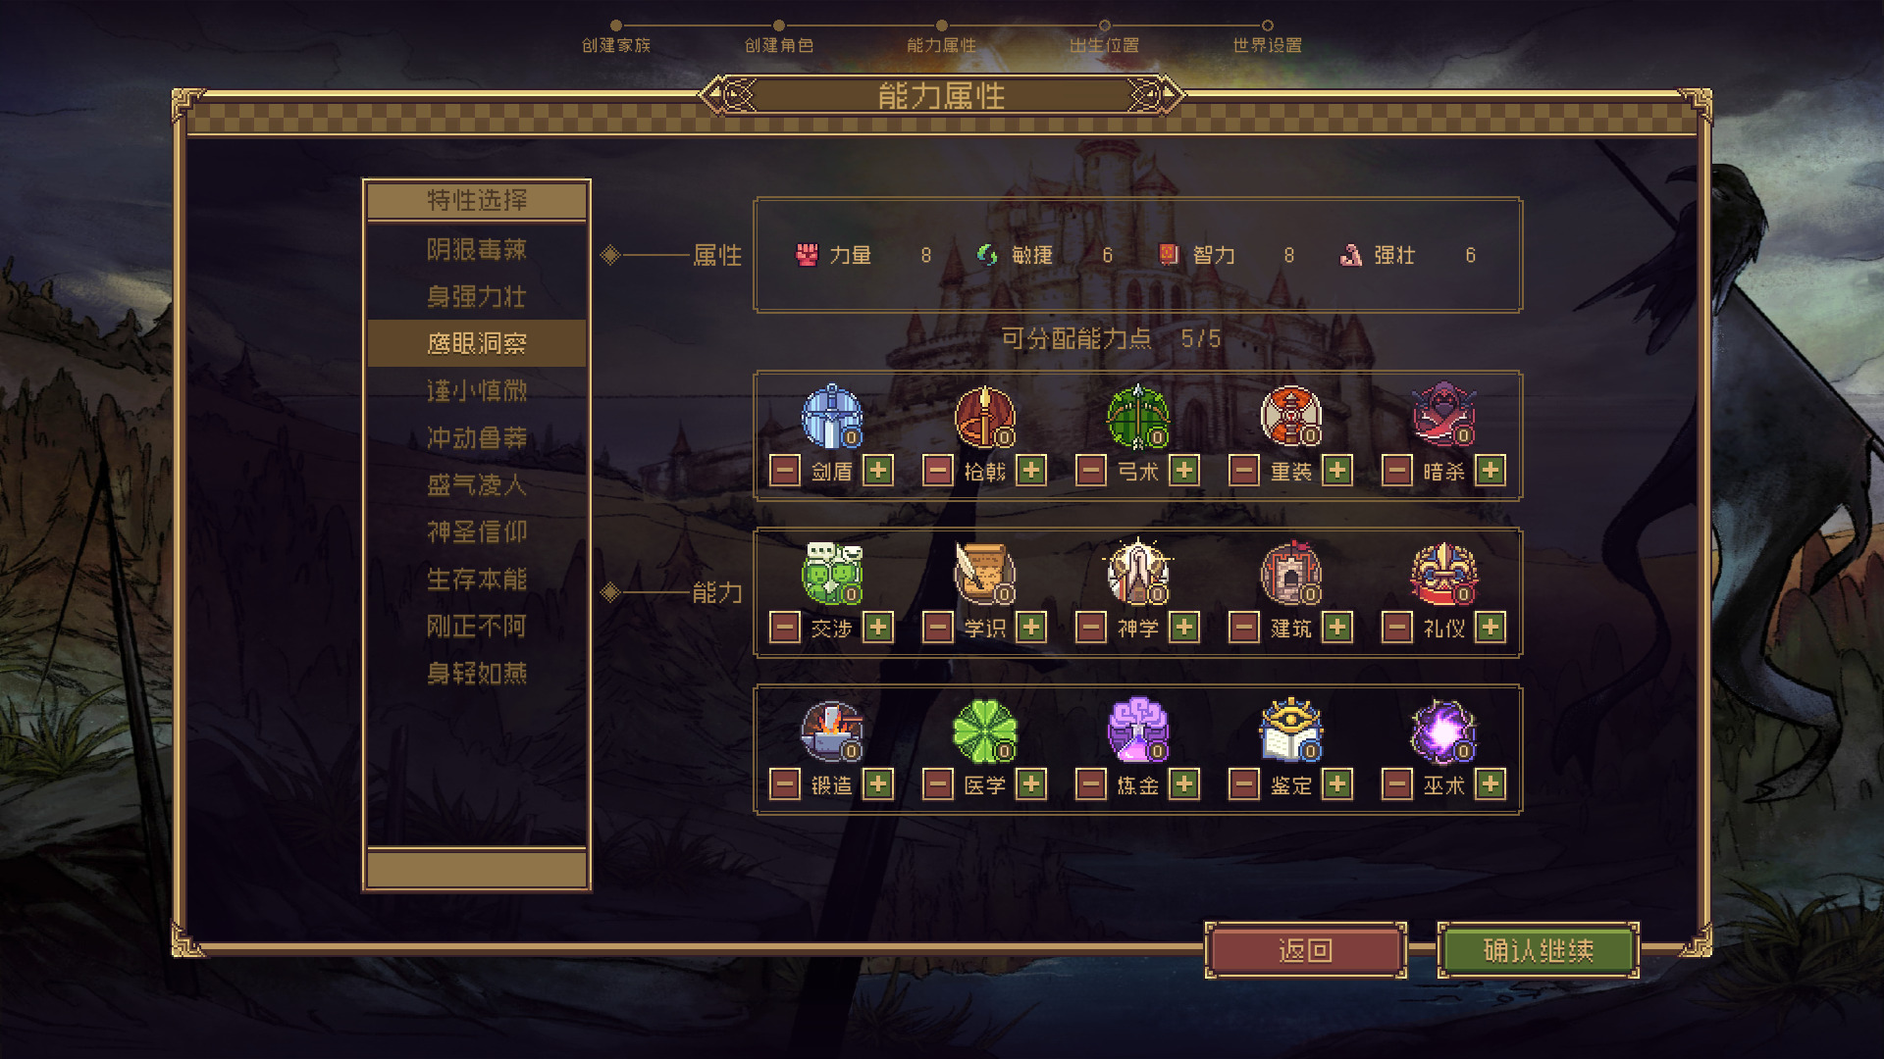Screen dimensions: 1884x1059
Task: Select the 交涉 negotiation skill icon
Action: (x=832, y=573)
